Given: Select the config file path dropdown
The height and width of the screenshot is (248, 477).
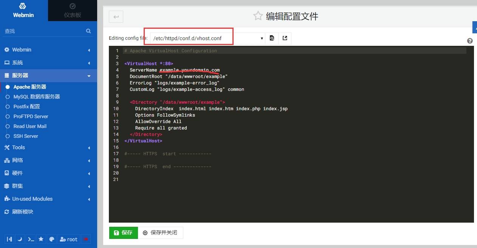Looking at the screenshot, I should [208, 38].
